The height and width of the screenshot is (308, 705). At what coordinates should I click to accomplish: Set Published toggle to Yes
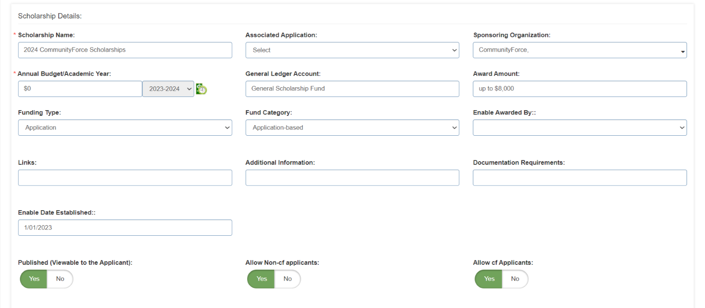pos(34,279)
